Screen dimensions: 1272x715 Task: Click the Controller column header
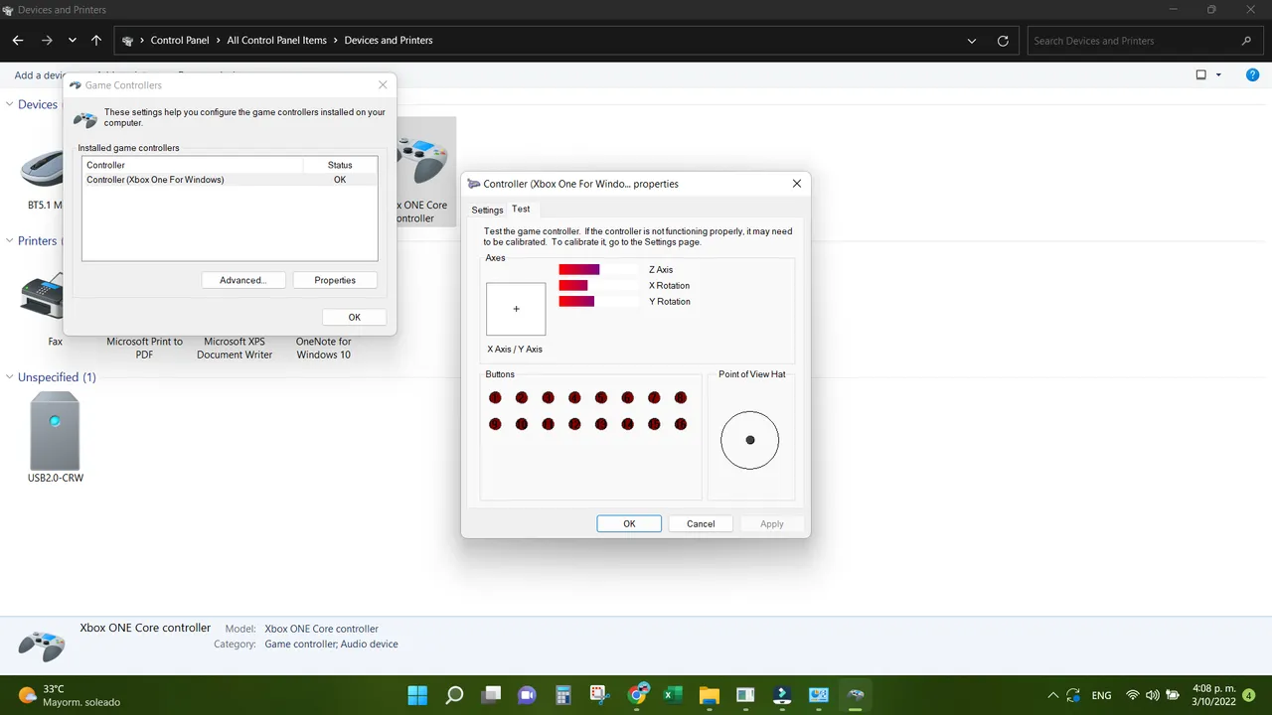pos(193,165)
